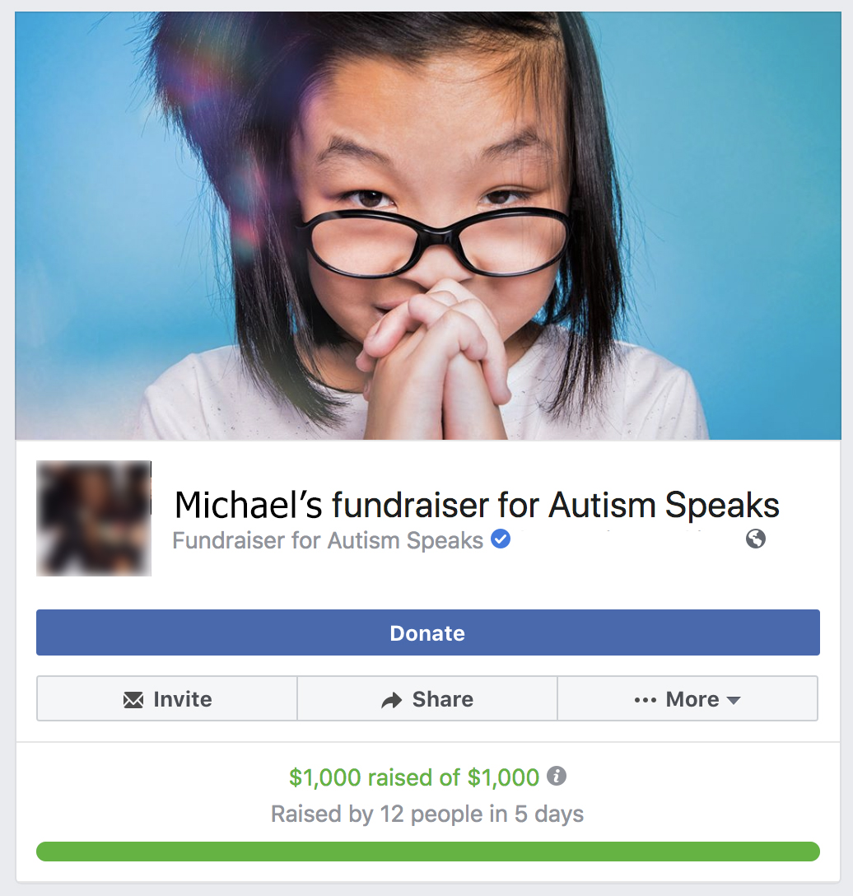The height and width of the screenshot is (896, 853).
Task: Click the Donate label text
Action: pos(427,633)
